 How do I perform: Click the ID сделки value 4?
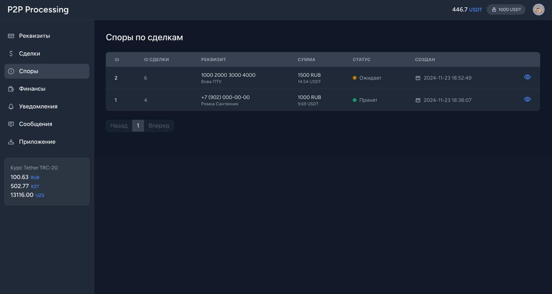(x=145, y=100)
